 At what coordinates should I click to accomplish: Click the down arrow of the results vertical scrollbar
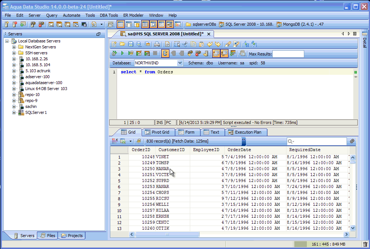(353, 228)
